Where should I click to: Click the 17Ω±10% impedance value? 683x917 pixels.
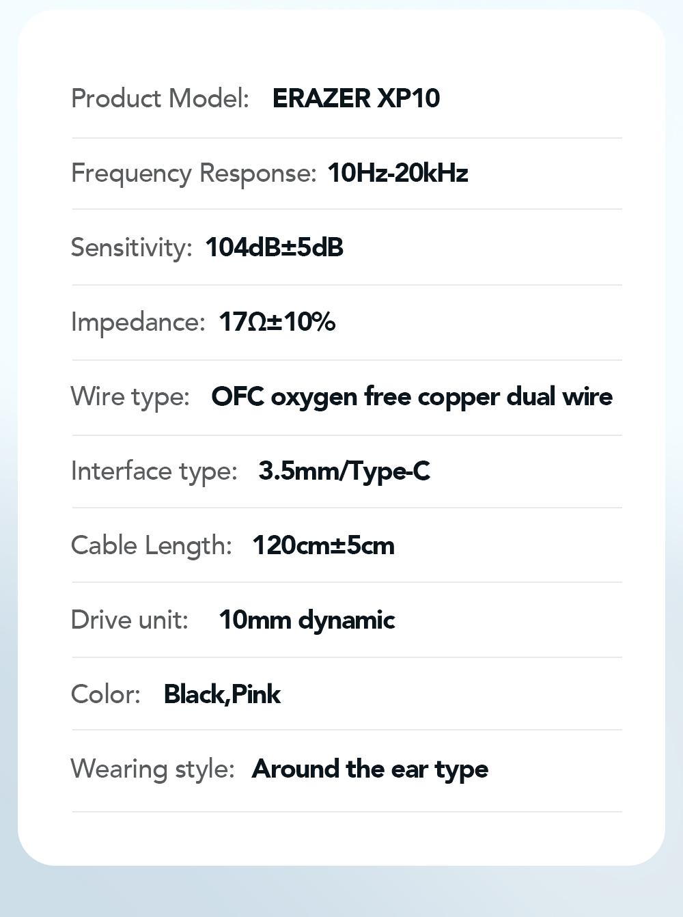click(x=277, y=322)
